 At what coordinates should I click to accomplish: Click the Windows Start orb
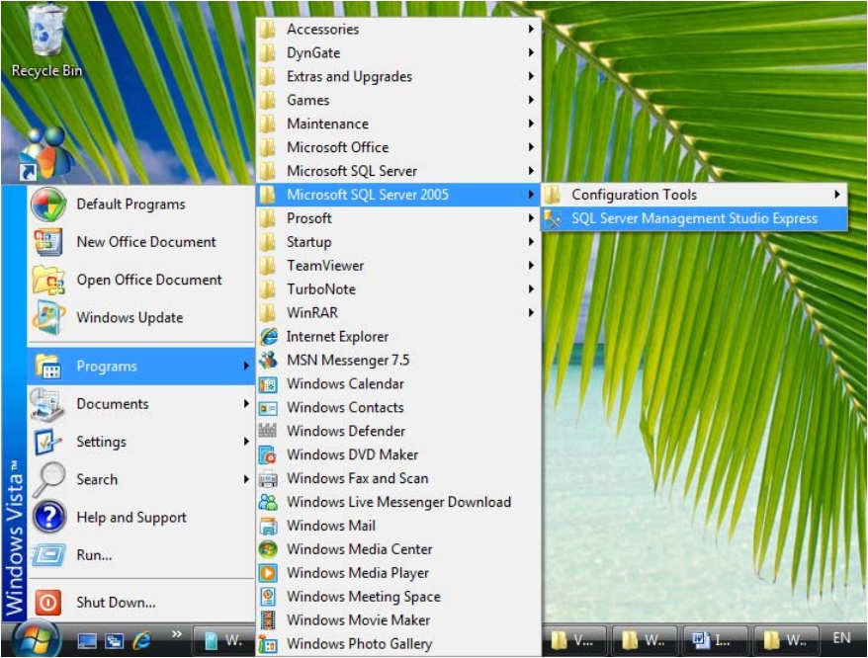coord(36,638)
